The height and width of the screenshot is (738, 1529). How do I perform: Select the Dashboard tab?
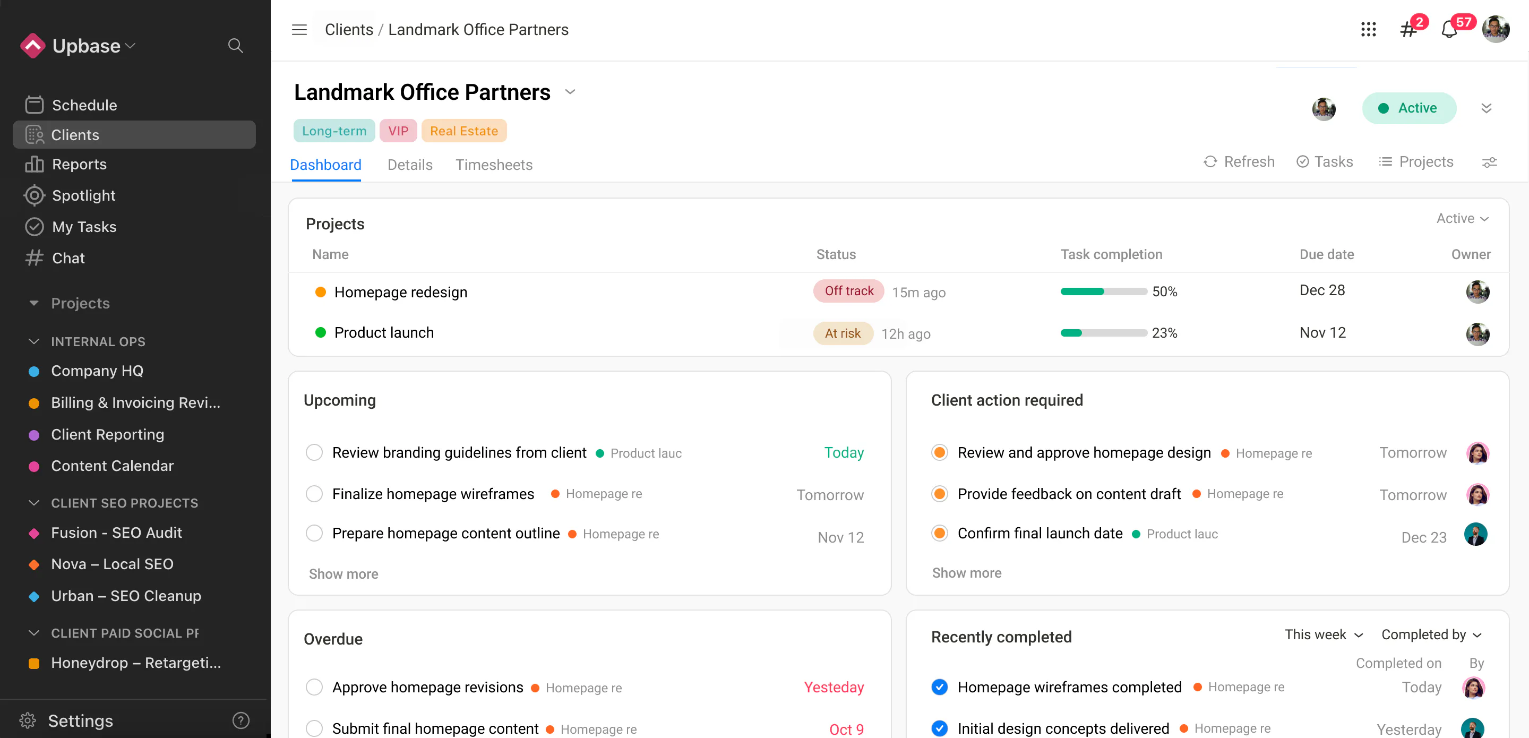[x=325, y=165]
